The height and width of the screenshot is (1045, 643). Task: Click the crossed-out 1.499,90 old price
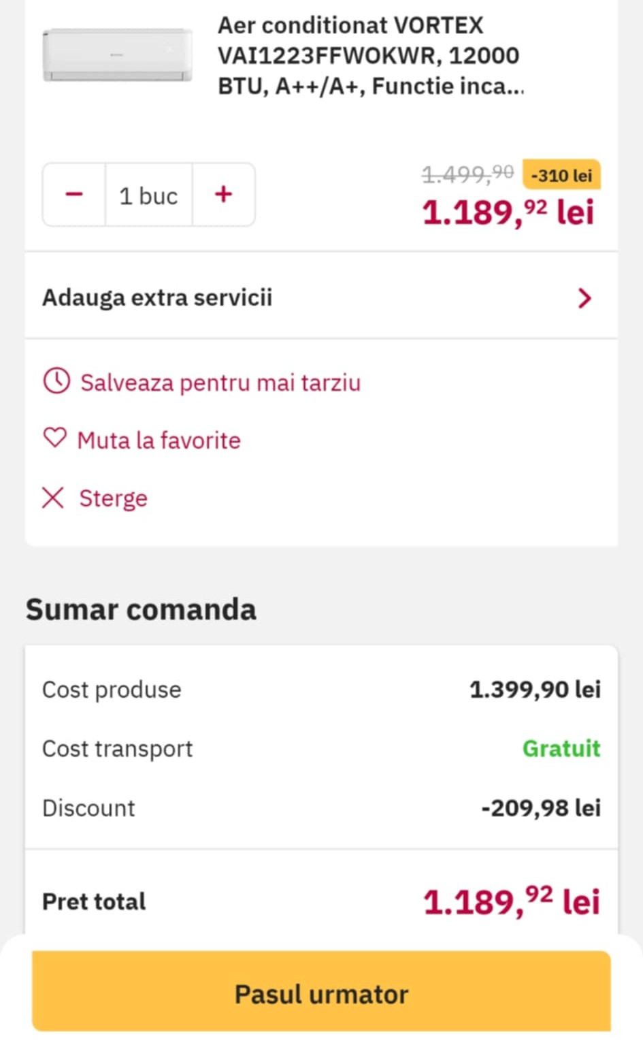(467, 174)
